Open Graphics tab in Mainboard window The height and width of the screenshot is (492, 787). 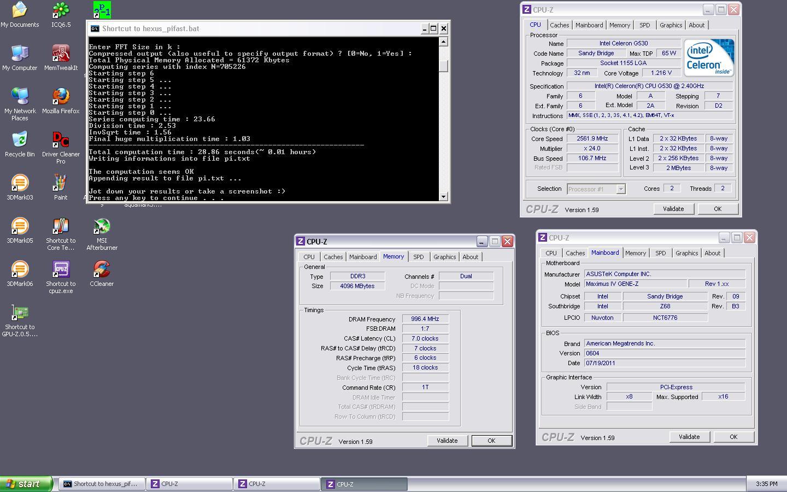(x=686, y=253)
